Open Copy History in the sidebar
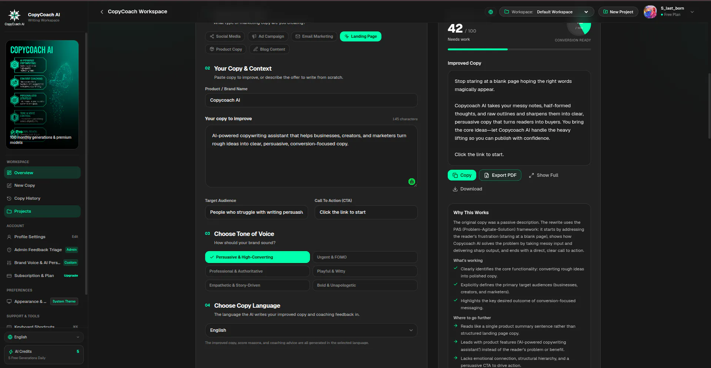711x368 pixels. click(x=42, y=198)
